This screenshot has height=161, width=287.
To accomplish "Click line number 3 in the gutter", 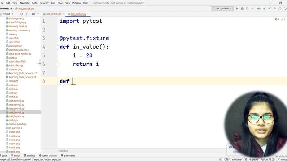I will tap(43, 38).
